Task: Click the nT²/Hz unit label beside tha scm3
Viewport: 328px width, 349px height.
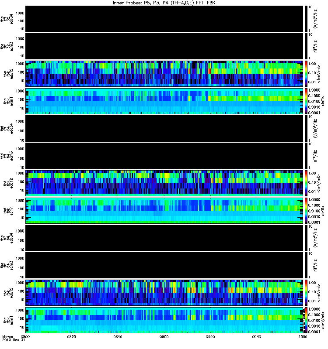Action: coord(315,46)
